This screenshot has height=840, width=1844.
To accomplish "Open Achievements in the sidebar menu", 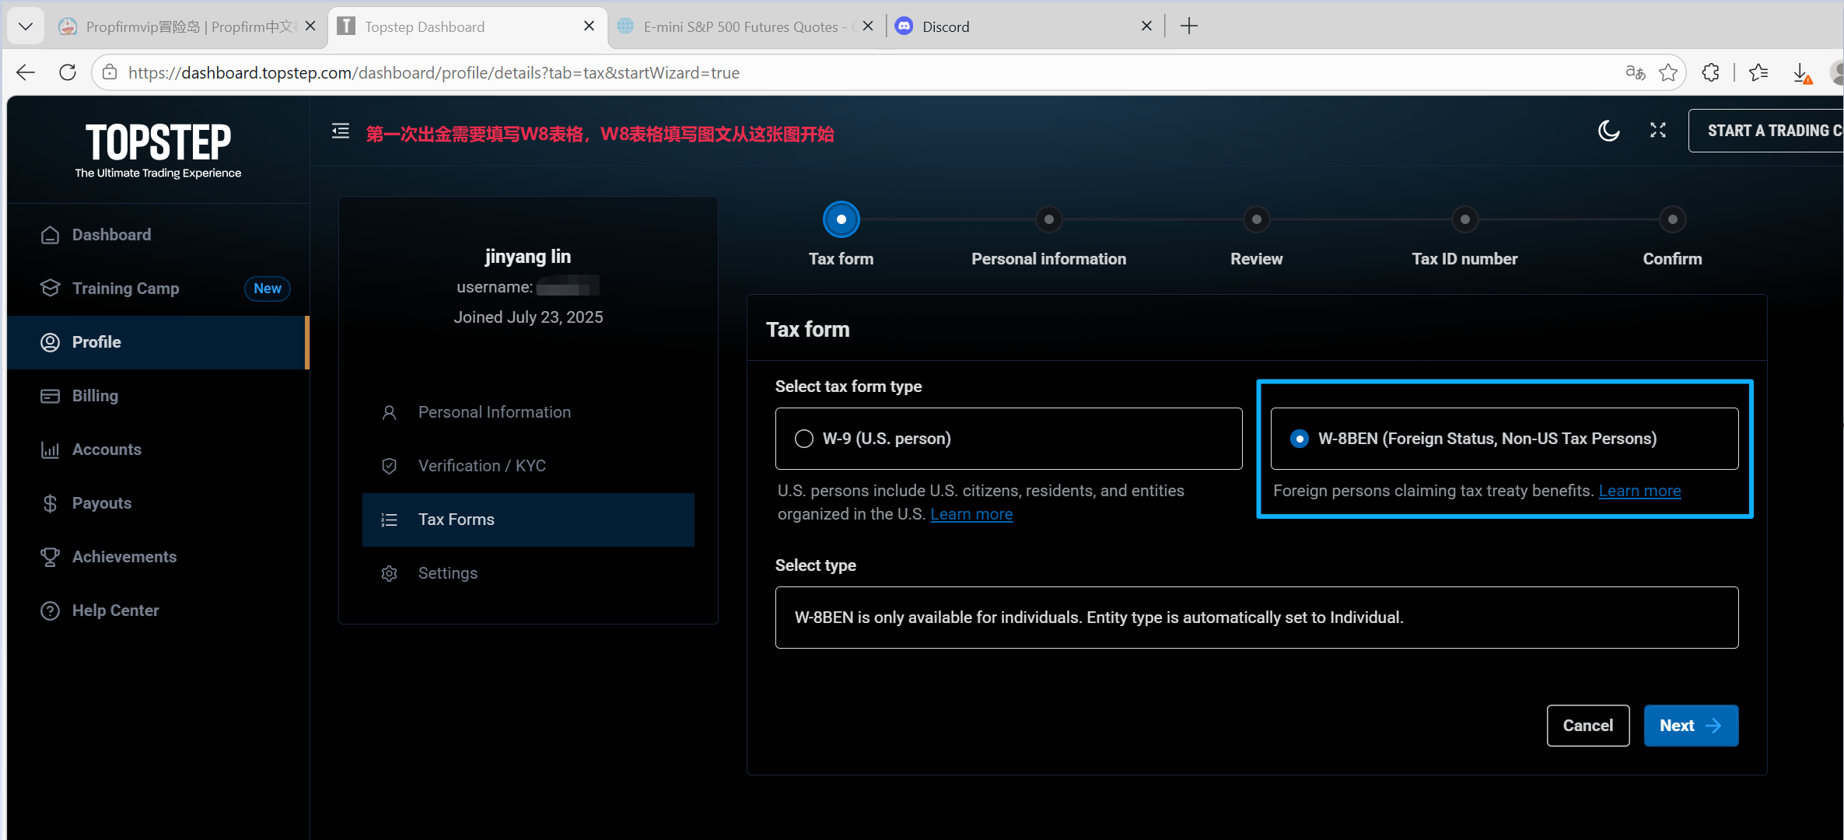I will coord(158,557).
